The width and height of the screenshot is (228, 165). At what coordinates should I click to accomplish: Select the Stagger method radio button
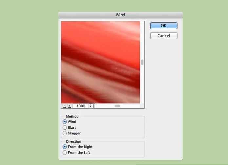tap(65, 133)
